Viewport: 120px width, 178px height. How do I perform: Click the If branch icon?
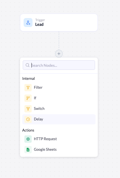coord(28,98)
